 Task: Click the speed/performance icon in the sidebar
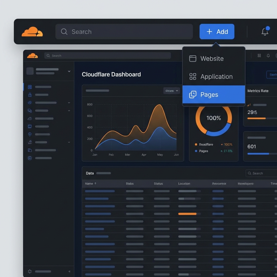pos(30,103)
